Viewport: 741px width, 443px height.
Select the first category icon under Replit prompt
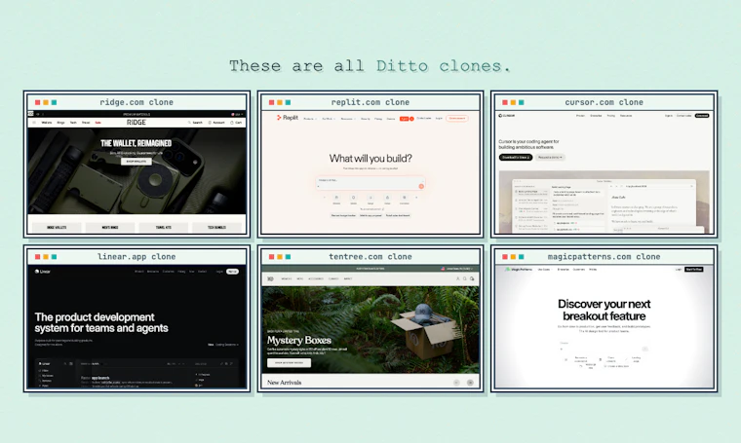tap(336, 198)
